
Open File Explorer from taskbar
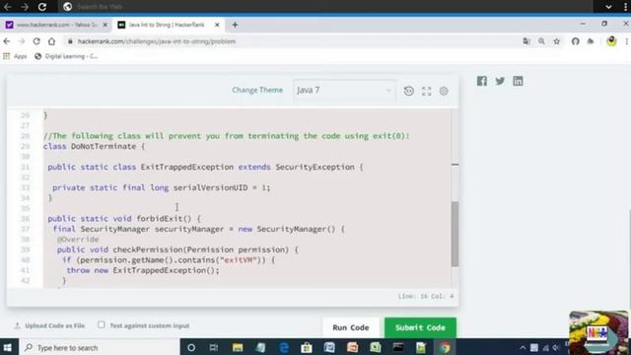tap(238, 347)
